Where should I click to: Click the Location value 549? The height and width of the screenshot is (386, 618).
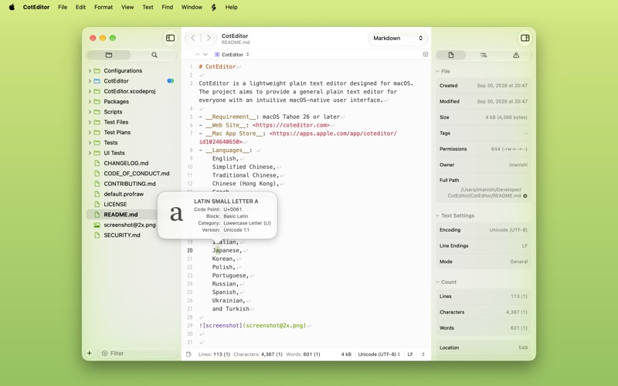coord(523,348)
